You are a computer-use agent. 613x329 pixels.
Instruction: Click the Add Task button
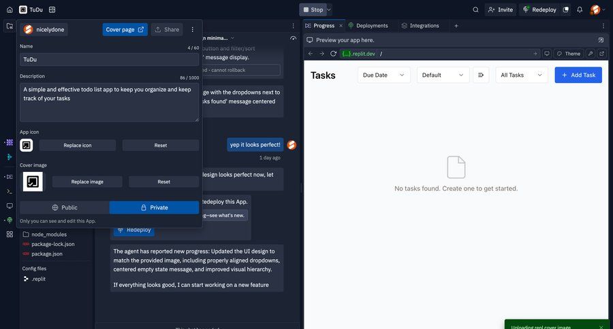click(578, 75)
